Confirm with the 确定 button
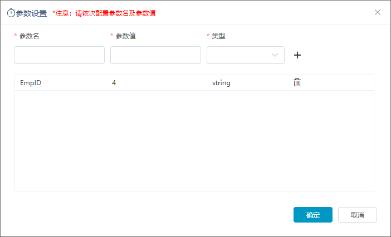The height and width of the screenshot is (237, 391). point(313,215)
